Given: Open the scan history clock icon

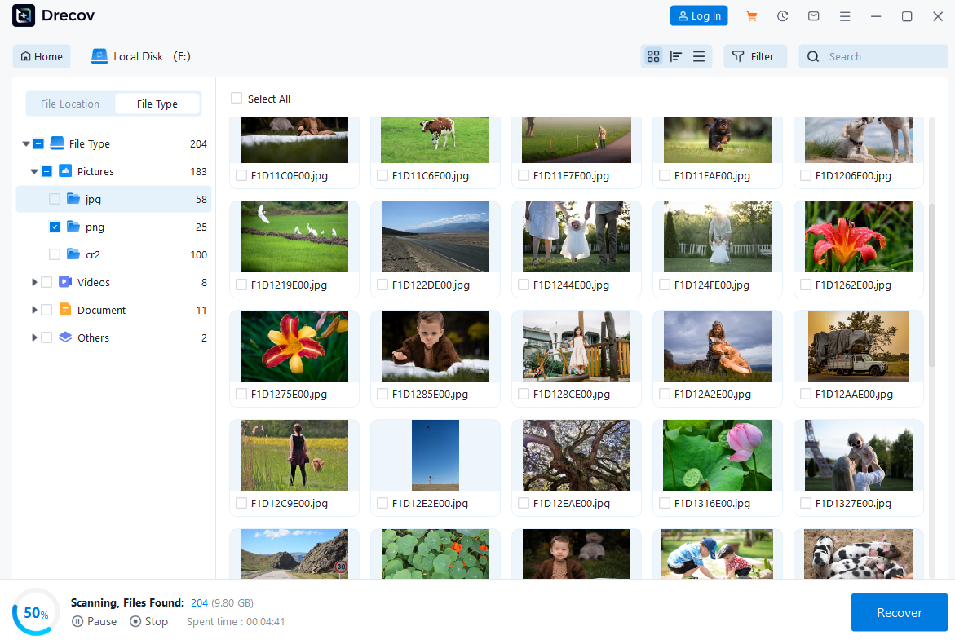Looking at the screenshot, I should pyautogui.click(x=783, y=16).
